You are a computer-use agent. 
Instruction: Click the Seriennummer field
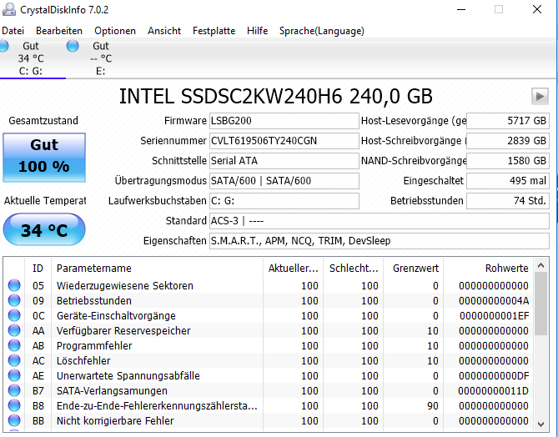click(284, 141)
